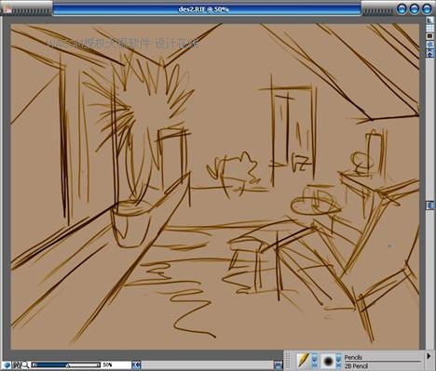Click the top icon above the vertical scrollbar
This screenshot has height=371, width=436.
(x=430, y=20)
